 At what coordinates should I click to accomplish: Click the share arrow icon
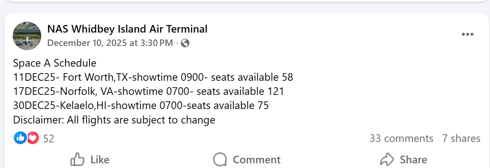387,160
